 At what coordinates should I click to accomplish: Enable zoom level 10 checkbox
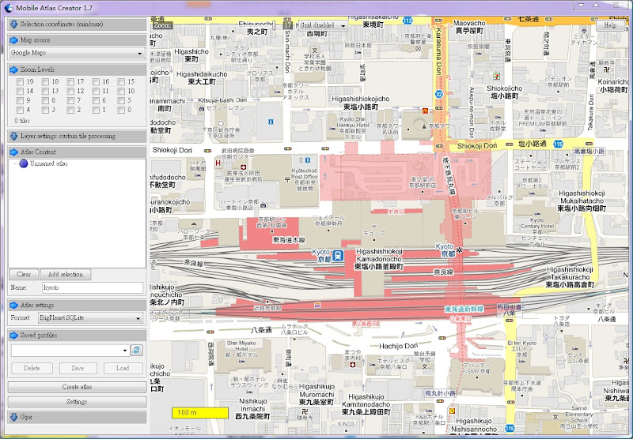[121, 91]
